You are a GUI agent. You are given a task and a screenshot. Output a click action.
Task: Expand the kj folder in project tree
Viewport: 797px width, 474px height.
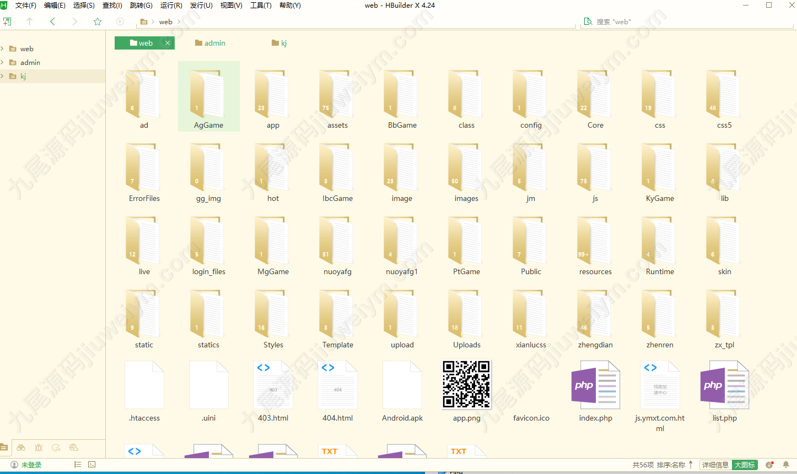coord(2,76)
